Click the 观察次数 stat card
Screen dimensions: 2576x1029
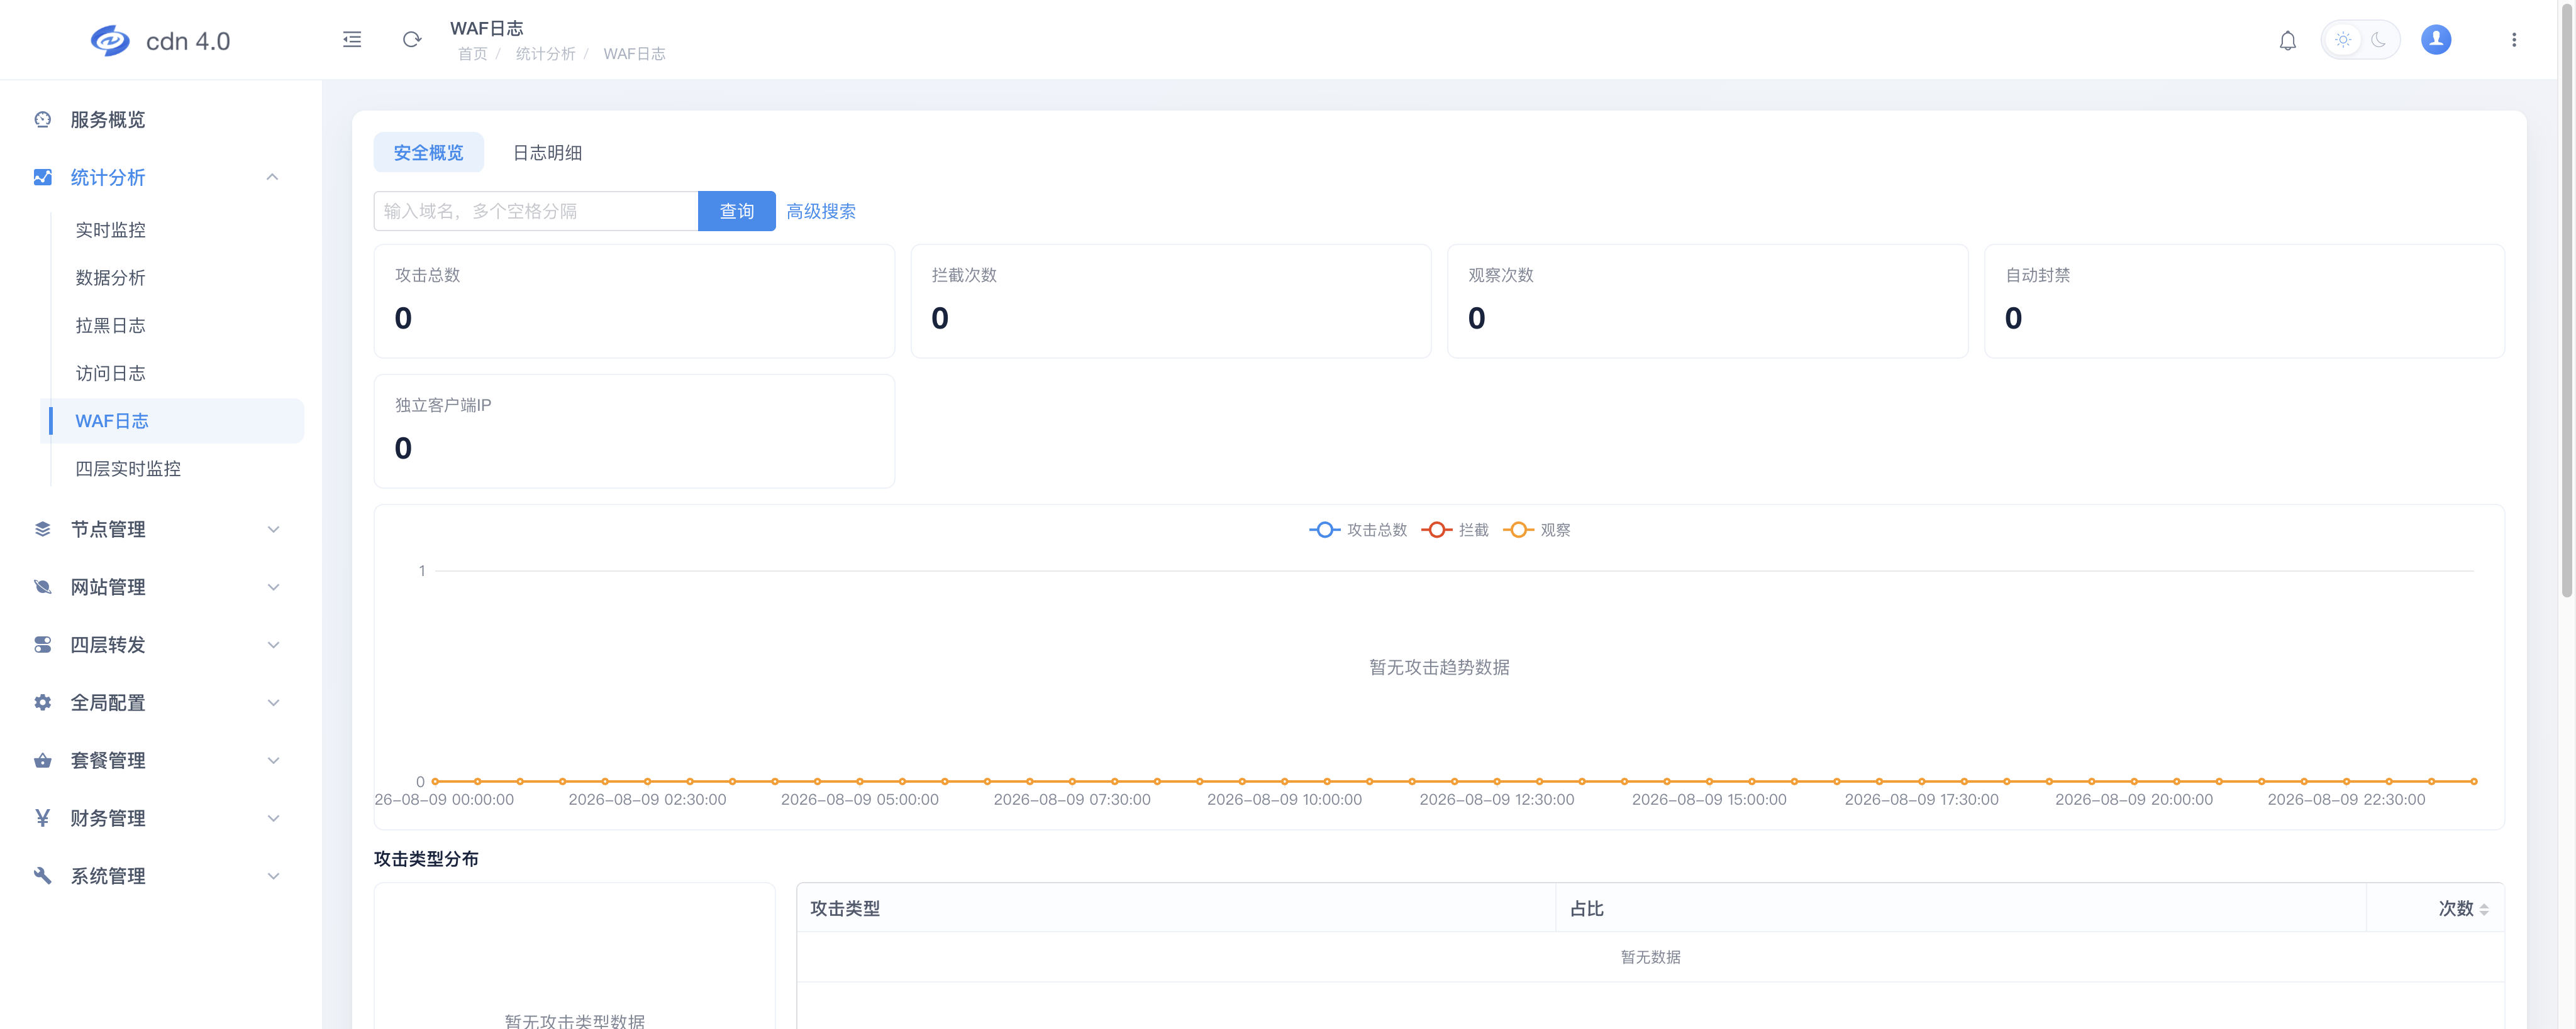pos(1708,302)
